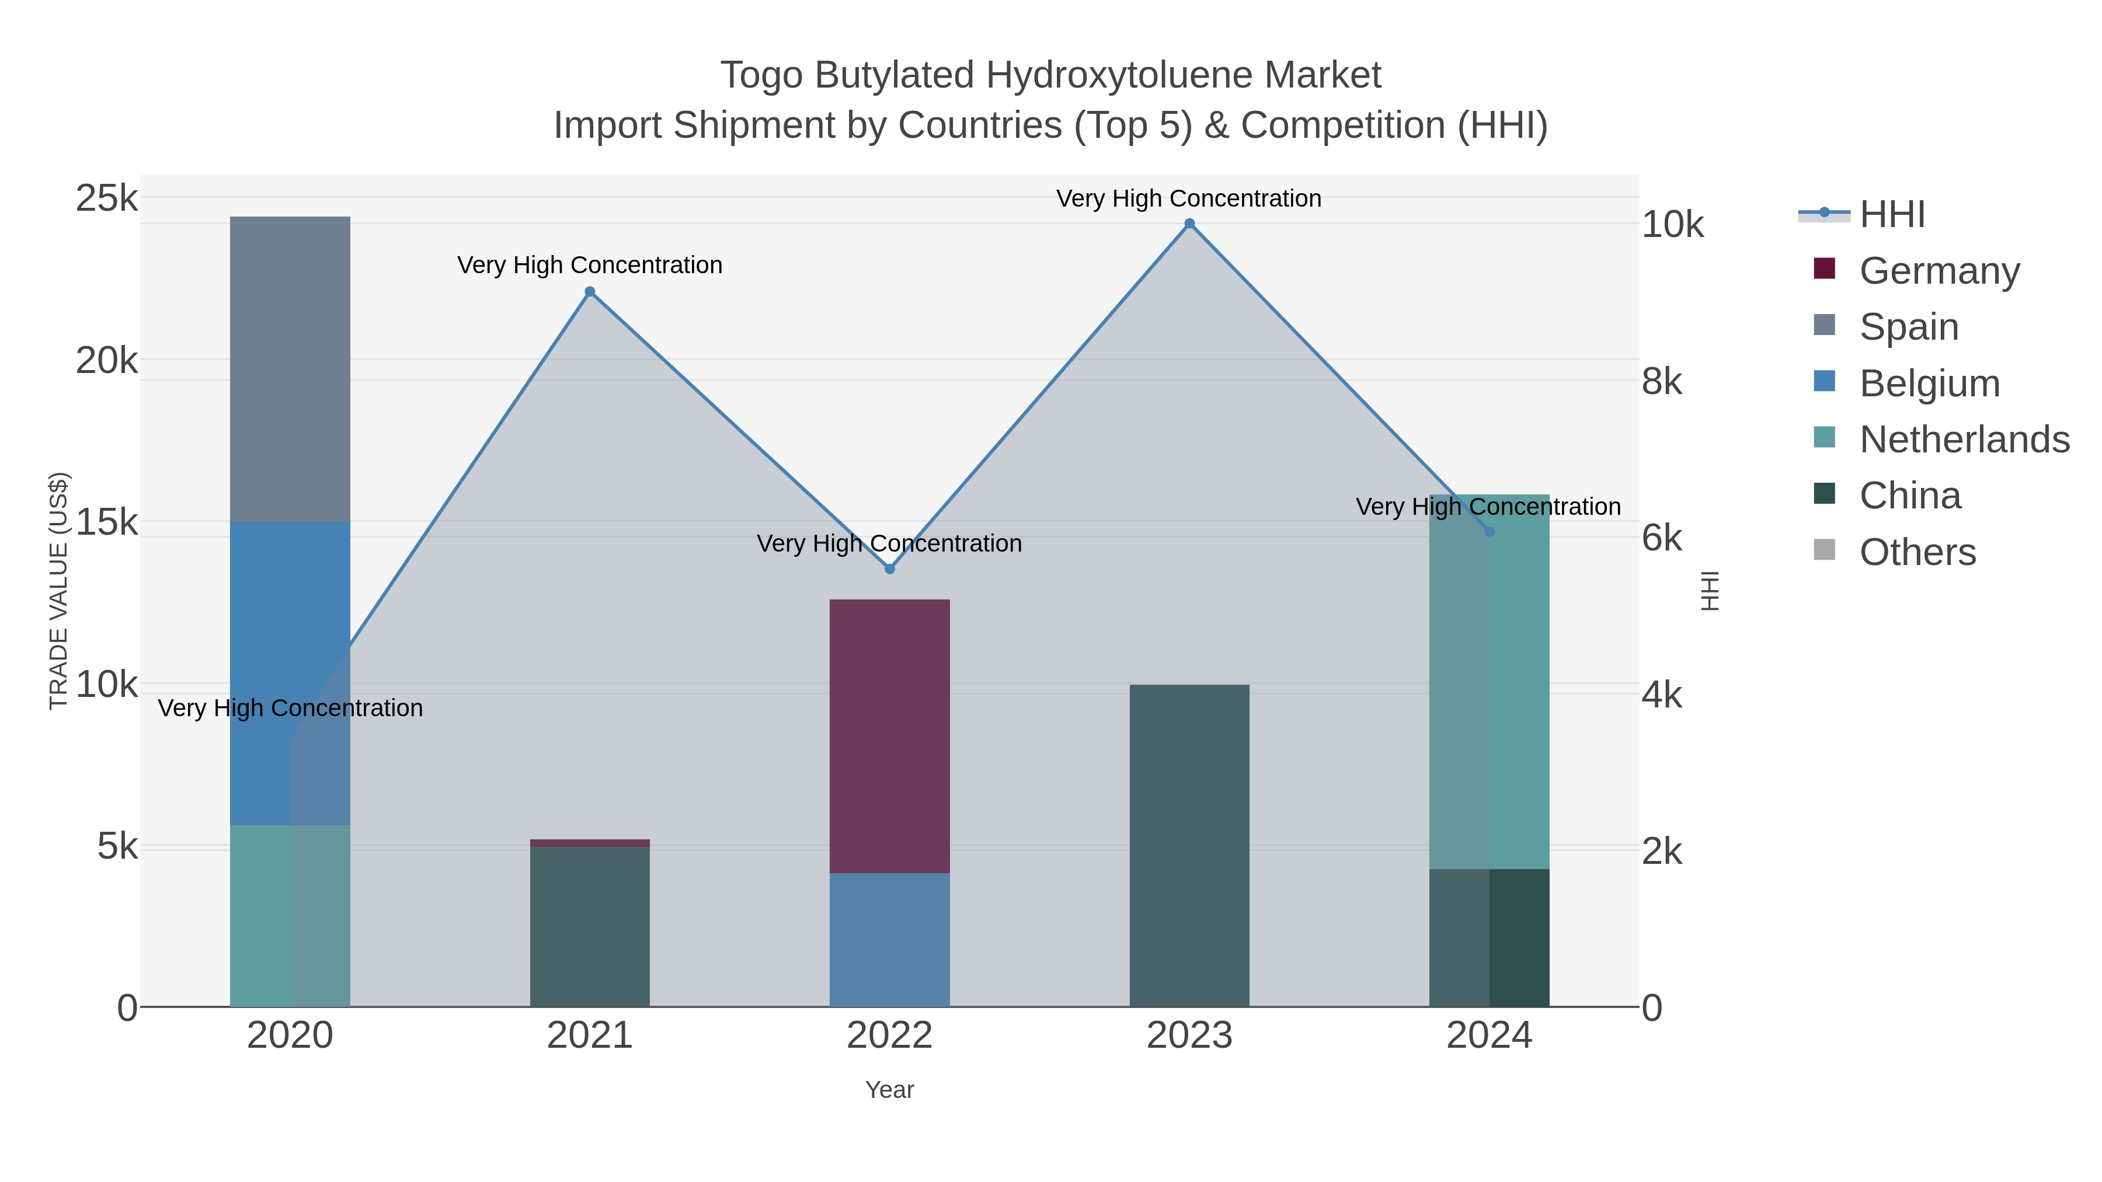The width and height of the screenshot is (2102, 1182).
Task: Toggle the Belgium legend entry
Action: (1906, 382)
